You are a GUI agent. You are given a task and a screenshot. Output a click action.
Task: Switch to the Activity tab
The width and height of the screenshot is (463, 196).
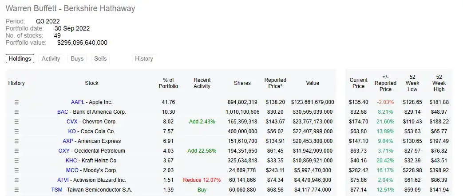[51, 58]
